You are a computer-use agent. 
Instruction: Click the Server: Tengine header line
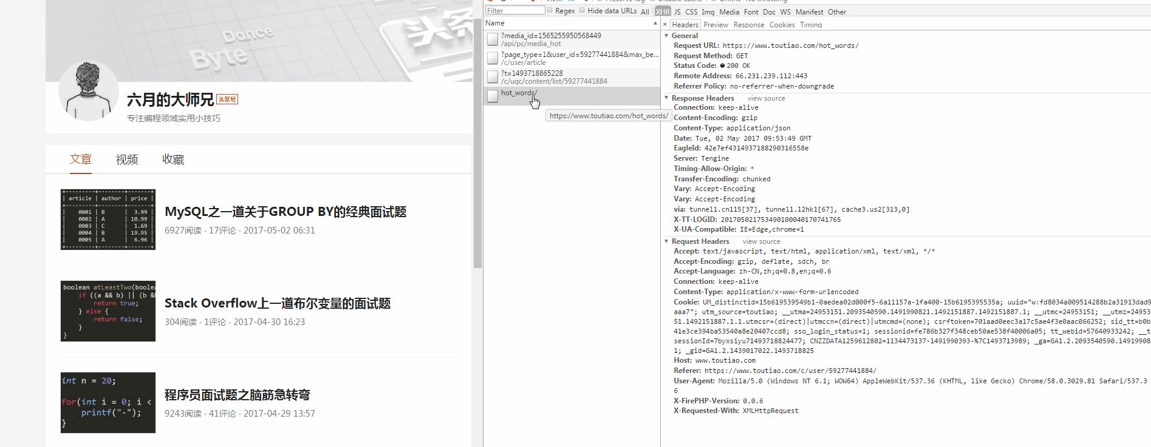(x=701, y=158)
